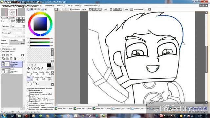Screen dimensions: 210x118
Task: Activate the hand pan tool
Action: pyautogui.click(x=39, y=69)
